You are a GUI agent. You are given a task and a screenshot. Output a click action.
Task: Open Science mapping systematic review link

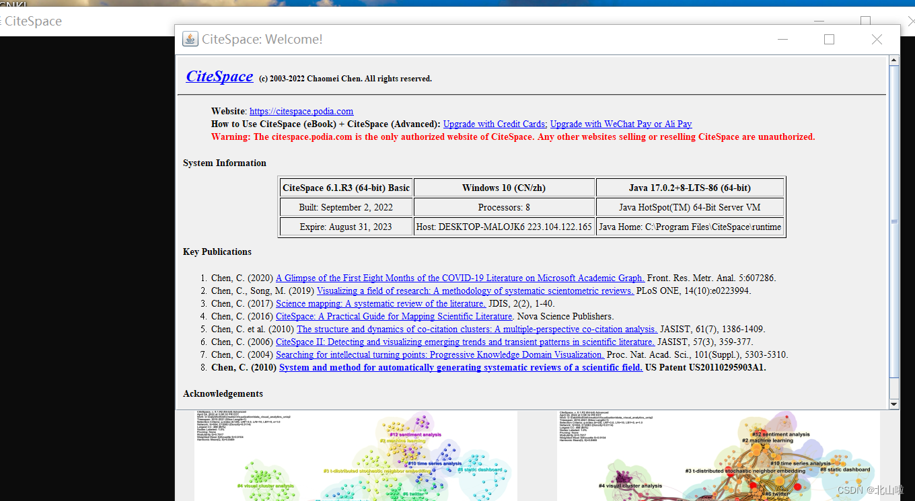click(x=380, y=303)
